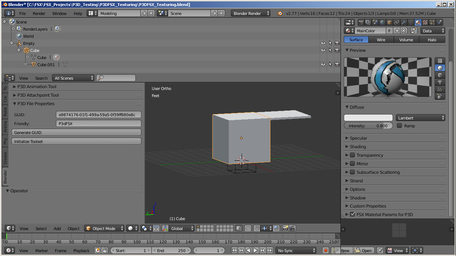The width and height of the screenshot is (456, 256).
Task: Select the Particles properties icon
Action: point(432,22)
